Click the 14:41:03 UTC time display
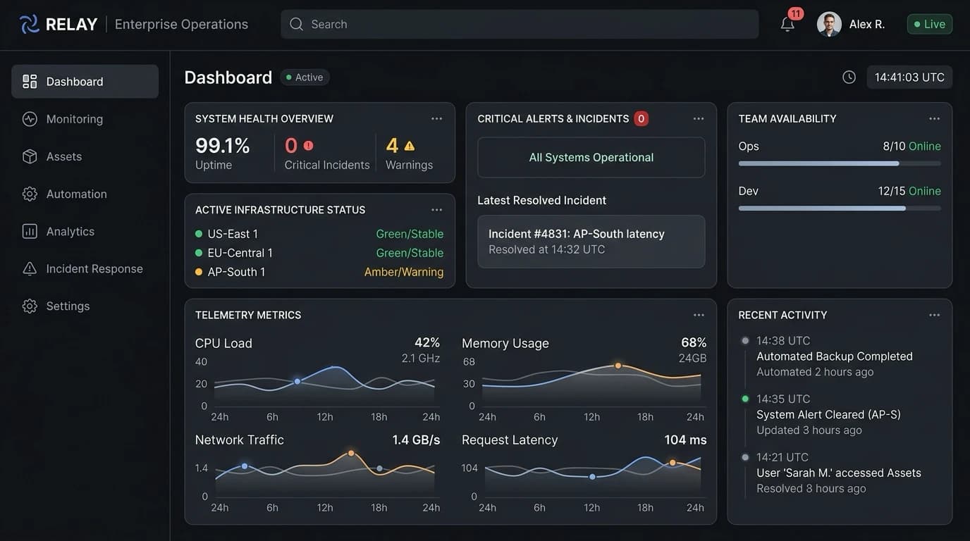Image resolution: width=970 pixels, height=541 pixels. (x=909, y=77)
